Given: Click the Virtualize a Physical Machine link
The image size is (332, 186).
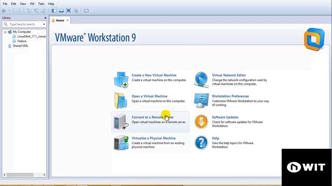Looking at the screenshot, I should pos(154,138).
